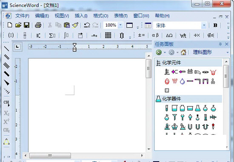Screen dimensions: 234x162
Task: Select the triangle ring structure tool
Action: (6, 142)
